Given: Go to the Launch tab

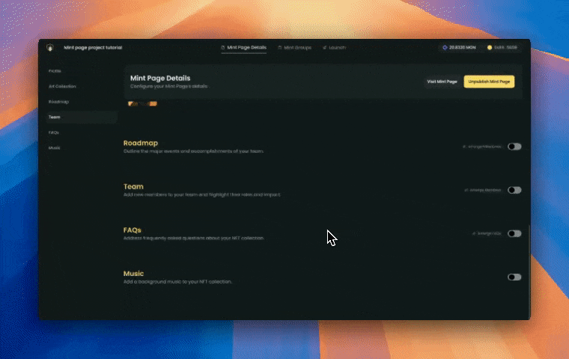Looking at the screenshot, I should [334, 48].
